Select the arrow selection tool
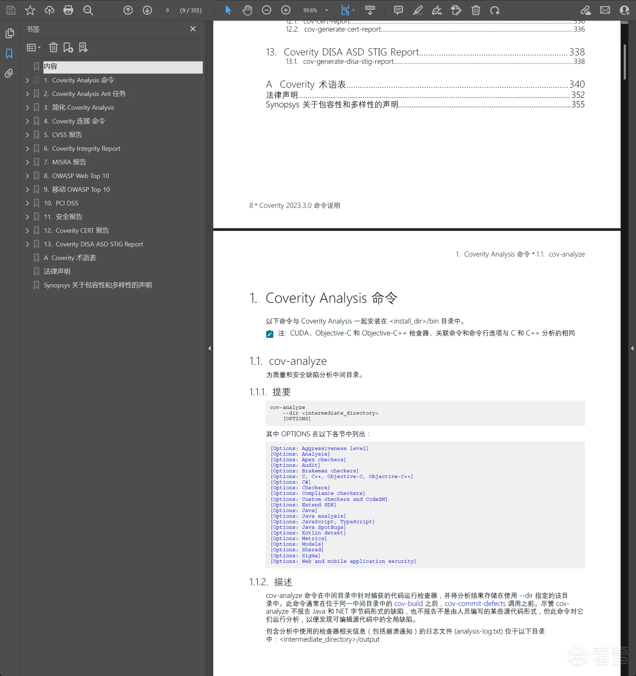The image size is (636, 676). tap(228, 10)
